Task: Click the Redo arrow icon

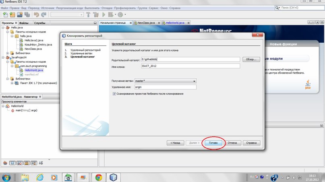Action: click(x=44, y=15)
